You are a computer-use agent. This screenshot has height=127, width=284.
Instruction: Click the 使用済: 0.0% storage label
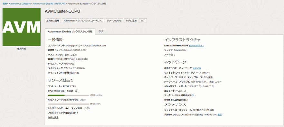pos(95,104)
